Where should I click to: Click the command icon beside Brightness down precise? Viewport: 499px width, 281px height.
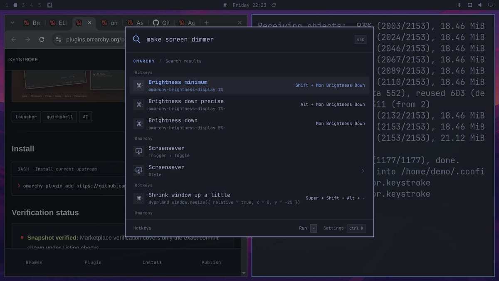click(139, 104)
